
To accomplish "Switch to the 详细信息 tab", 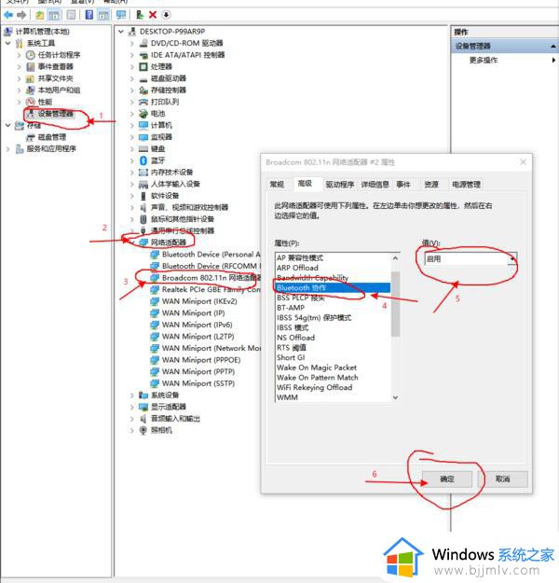I will (375, 185).
